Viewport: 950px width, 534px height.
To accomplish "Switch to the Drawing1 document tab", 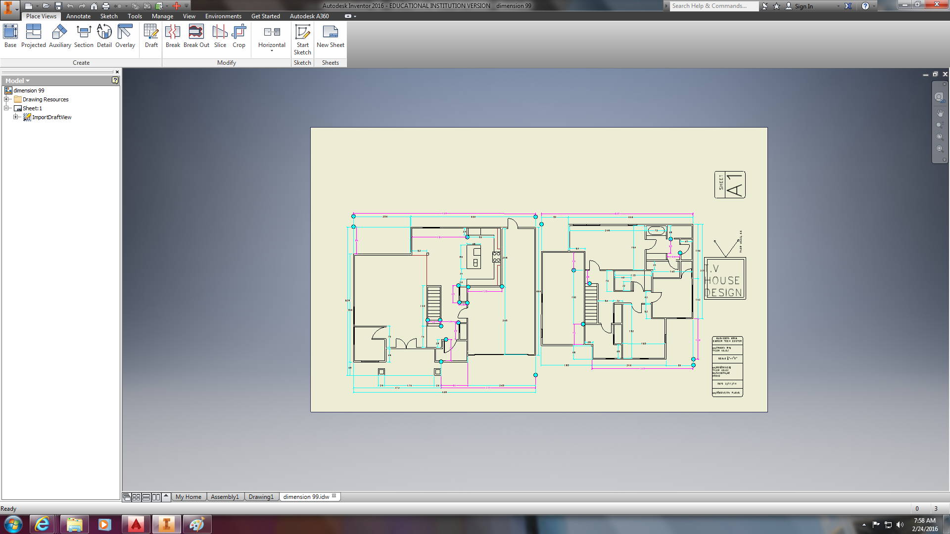I will pos(261,497).
